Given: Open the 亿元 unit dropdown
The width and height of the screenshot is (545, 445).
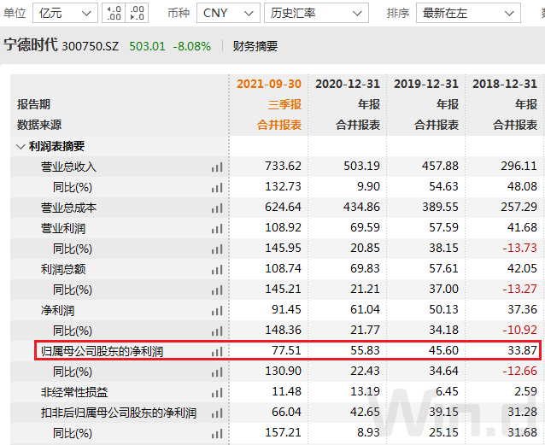Looking at the screenshot, I should coord(65,13).
